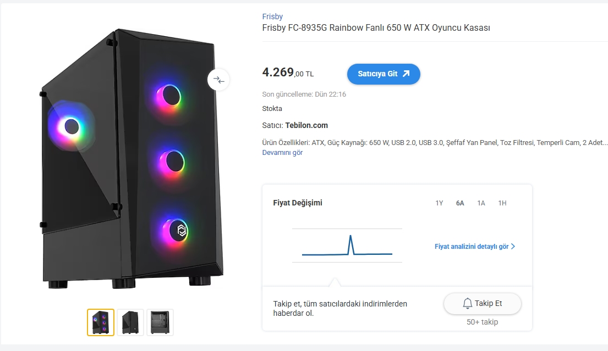Expand specs with Devamını gör
Image resolution: width=608 pixels, height=351 pixels.
282,153
